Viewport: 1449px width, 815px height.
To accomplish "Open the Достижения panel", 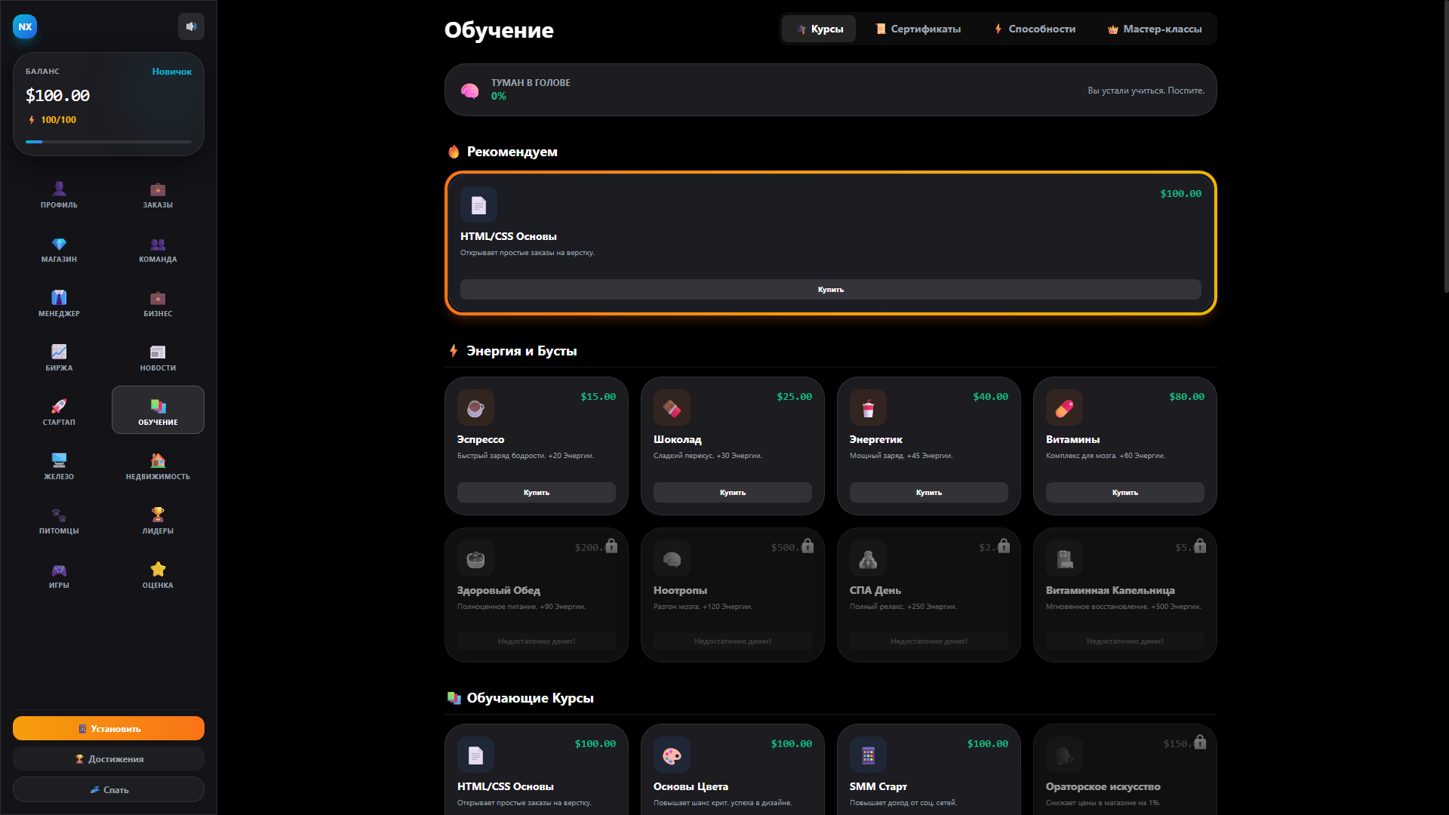I will tap(108, 758).
